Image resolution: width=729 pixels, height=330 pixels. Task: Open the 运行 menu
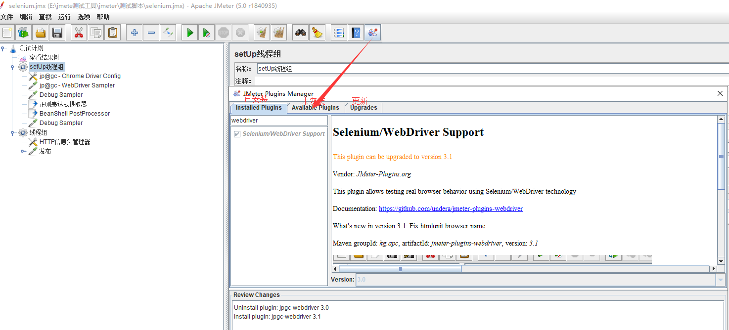[64, 17]
